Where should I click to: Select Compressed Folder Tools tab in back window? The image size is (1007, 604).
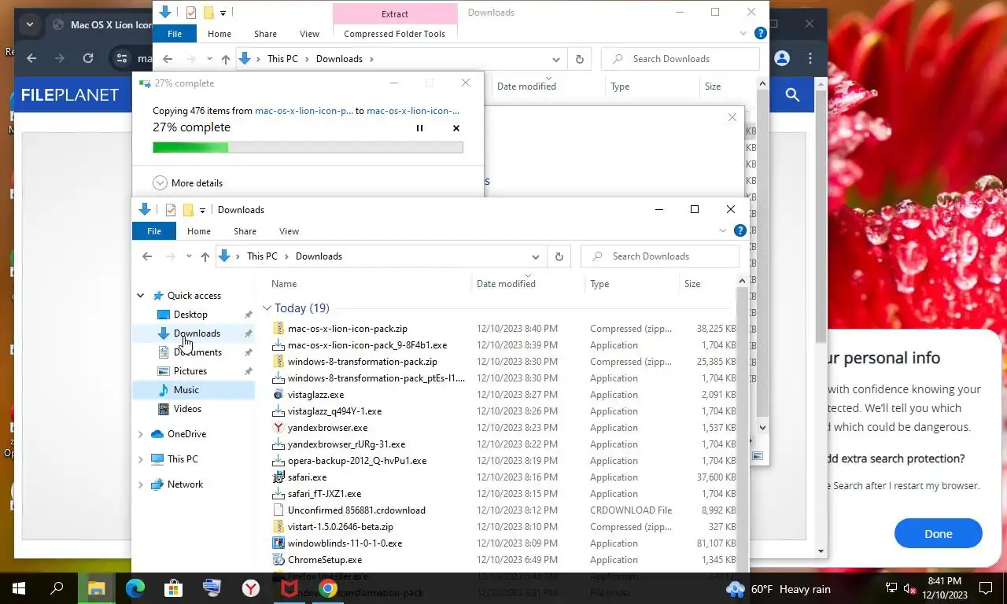coord(394,34)
